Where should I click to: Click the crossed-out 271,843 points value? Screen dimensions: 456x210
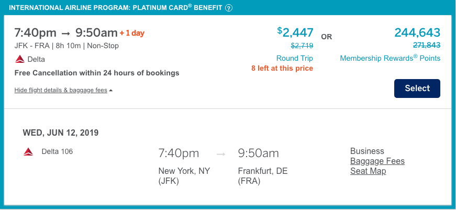pyautogui.click(x=426, y=46)
